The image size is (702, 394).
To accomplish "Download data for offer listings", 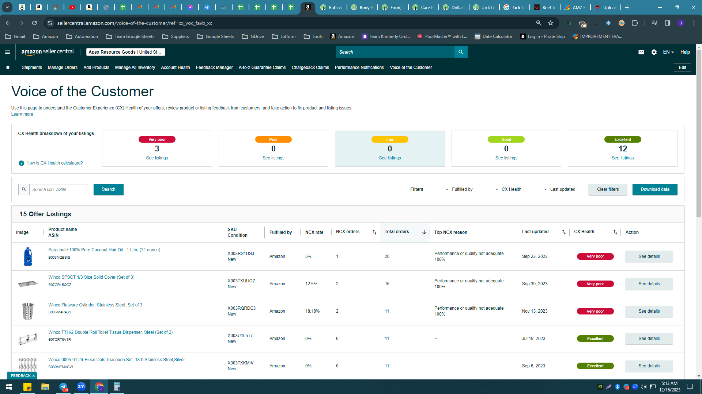I will 655,189.
